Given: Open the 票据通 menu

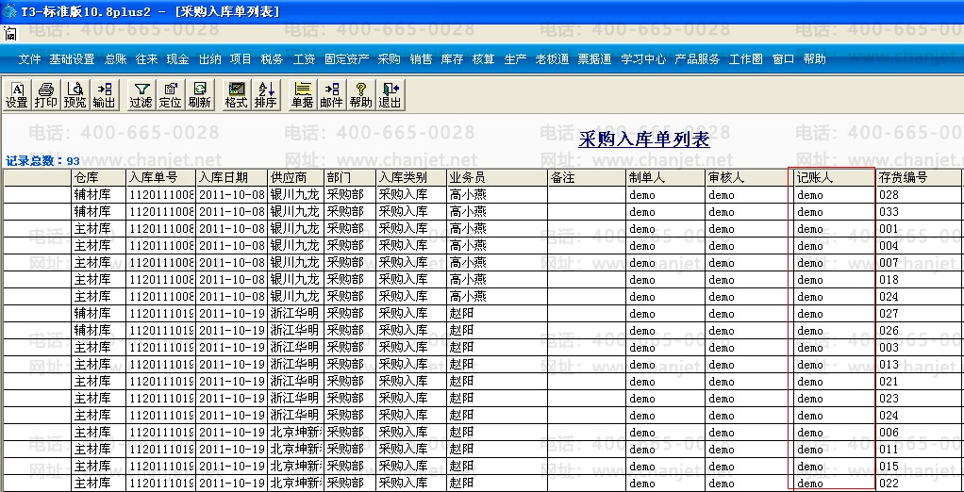Looking at the screenshot, I should (594, 59).
